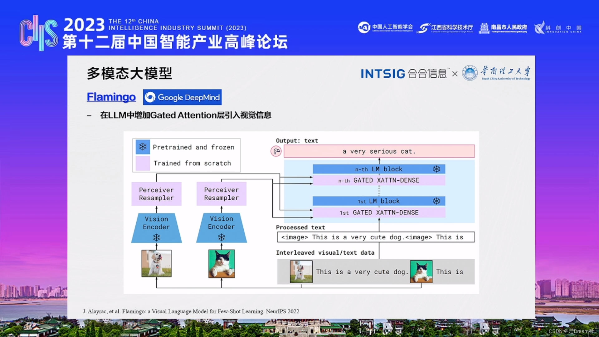Click the snowflake on n-th LM block
The height and width of the screenshot is (337, 599).
point(436,169)
